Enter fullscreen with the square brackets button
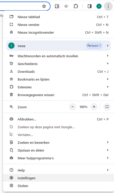Screen dimensions: 114x193 107,107
